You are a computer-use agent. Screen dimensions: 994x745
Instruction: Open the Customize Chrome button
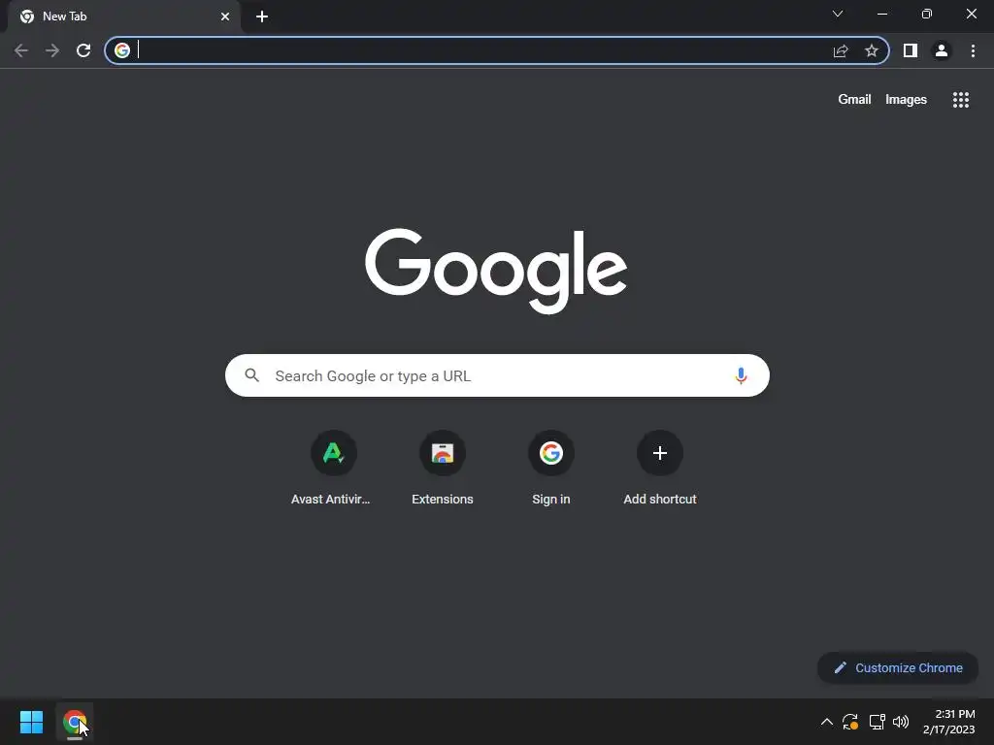point(898,667)
